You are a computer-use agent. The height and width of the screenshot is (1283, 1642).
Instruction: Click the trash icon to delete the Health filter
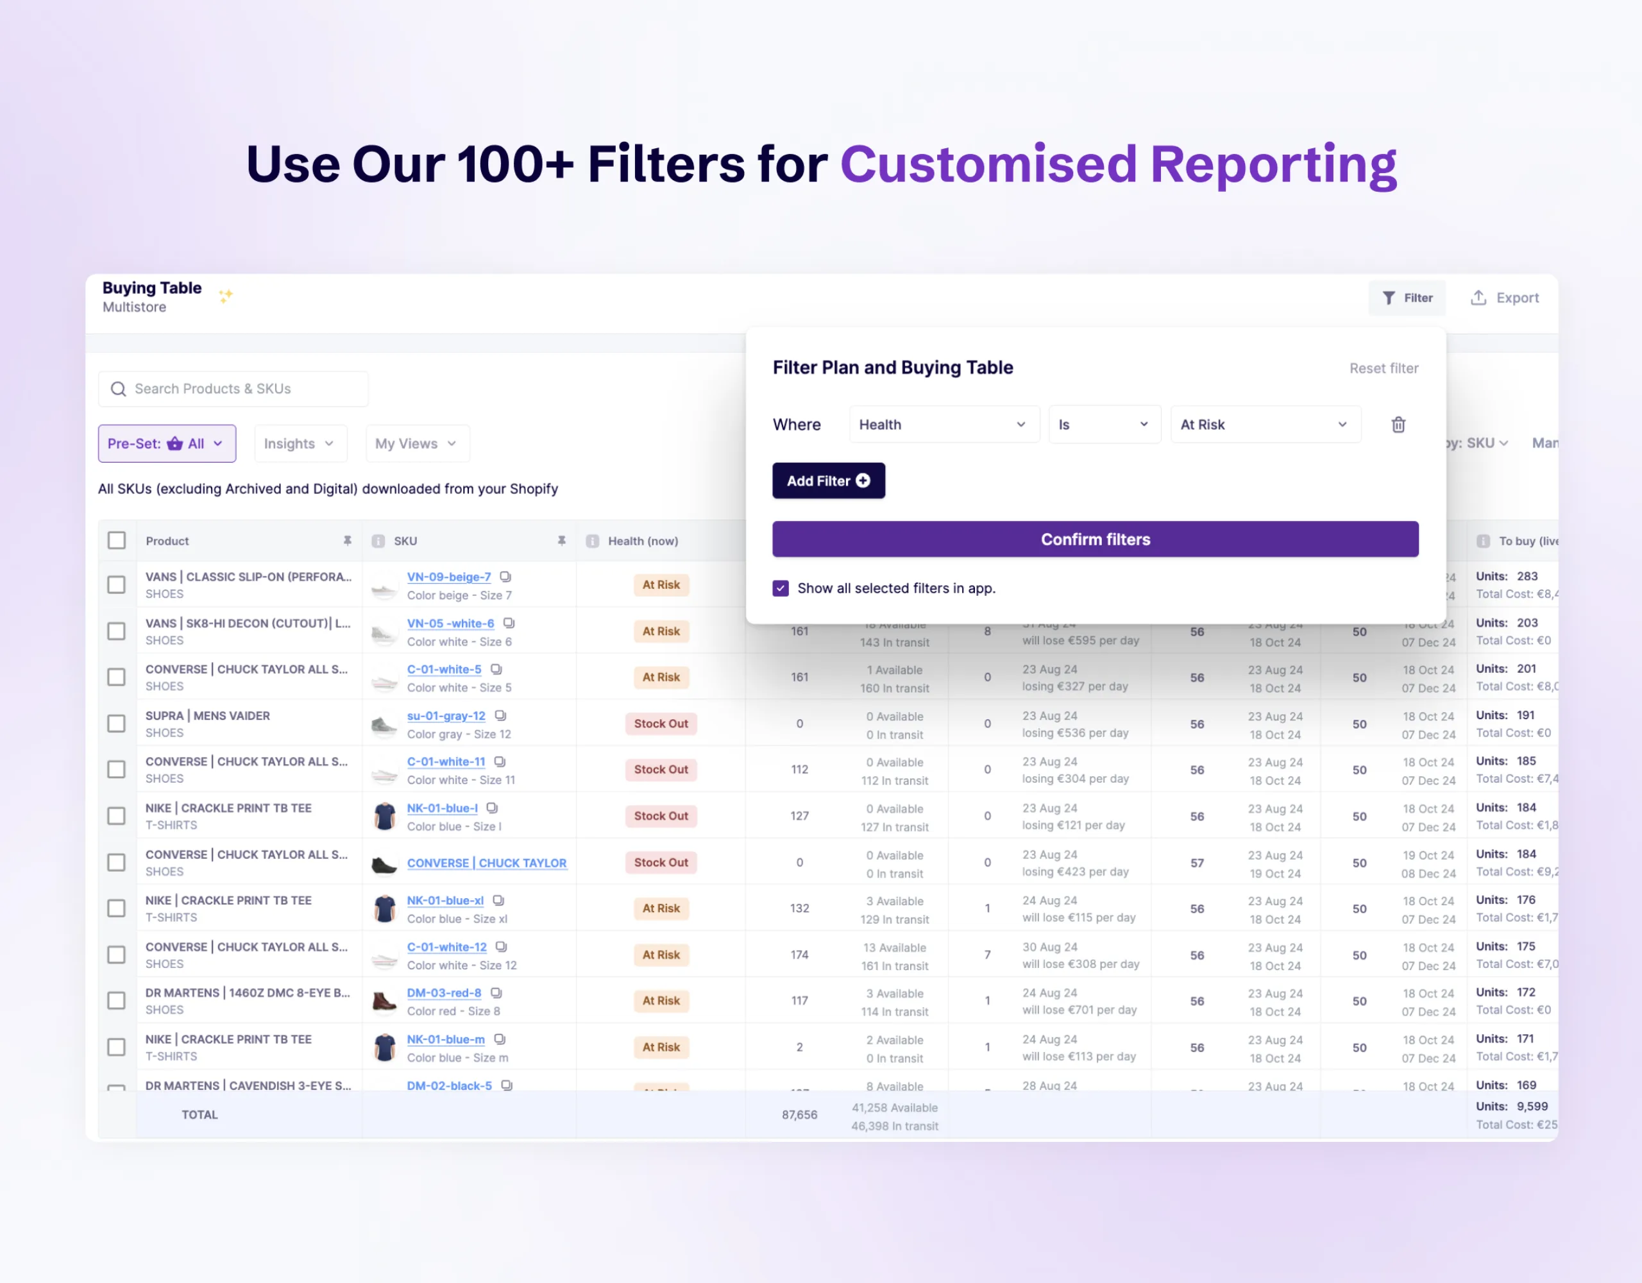pyautogui.click(x=1398, y=425)
